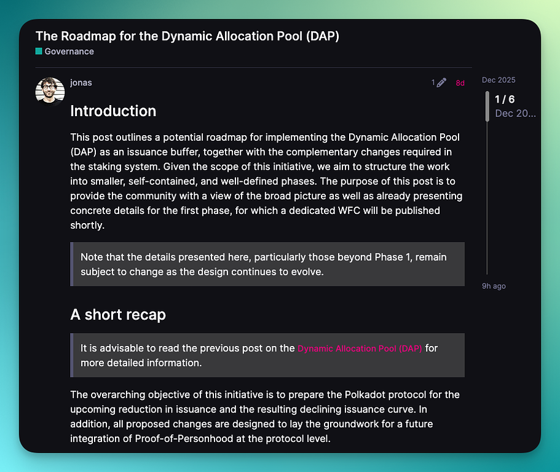Click the Introduction heading
This screenshot has height=472, width=560.
113,111
